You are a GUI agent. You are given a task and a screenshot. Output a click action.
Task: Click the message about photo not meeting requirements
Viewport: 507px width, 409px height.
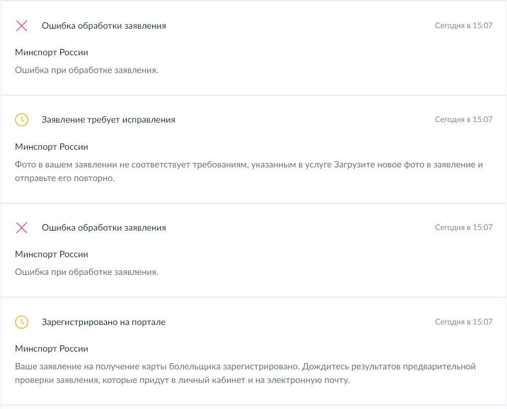pos(249,171)
